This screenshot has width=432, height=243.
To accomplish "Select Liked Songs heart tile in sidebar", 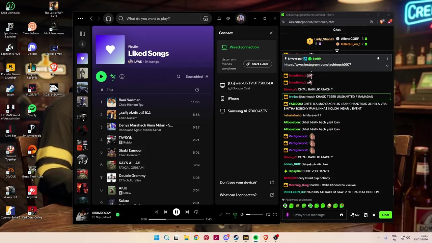I will (x=82, y=59).
